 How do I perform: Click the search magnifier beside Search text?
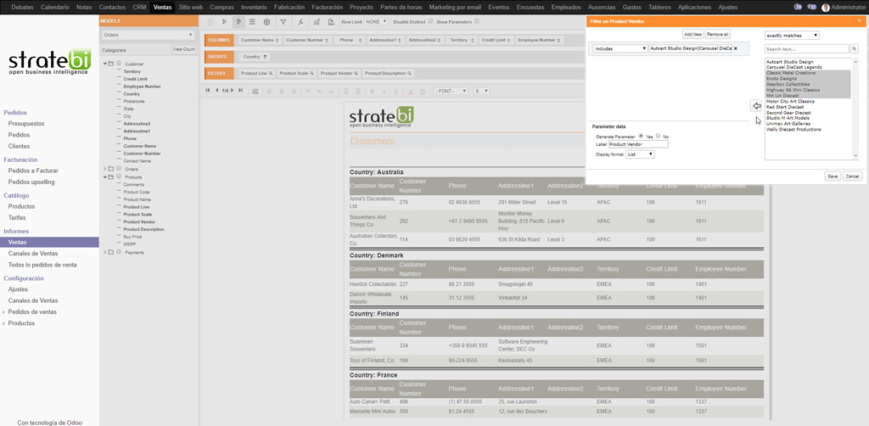(x=855, y=49)
